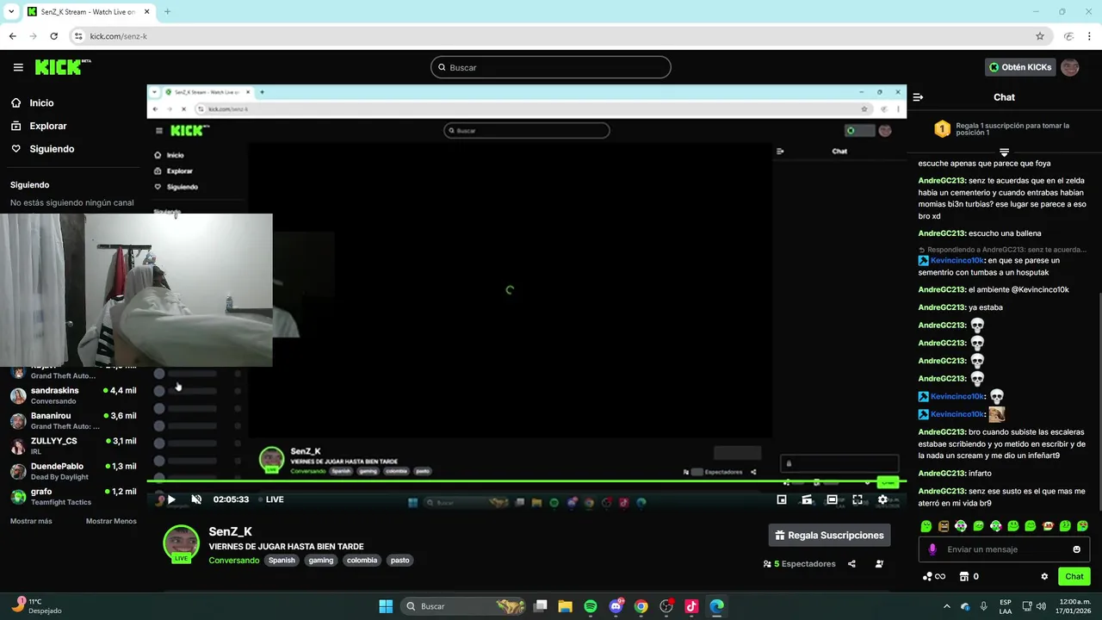The image size is (1102, 620).
Task: Select the Spanish tag
Action: (282, 560)
